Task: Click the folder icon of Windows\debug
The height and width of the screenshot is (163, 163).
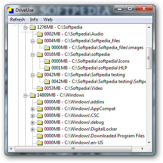Action: point(40,122)
